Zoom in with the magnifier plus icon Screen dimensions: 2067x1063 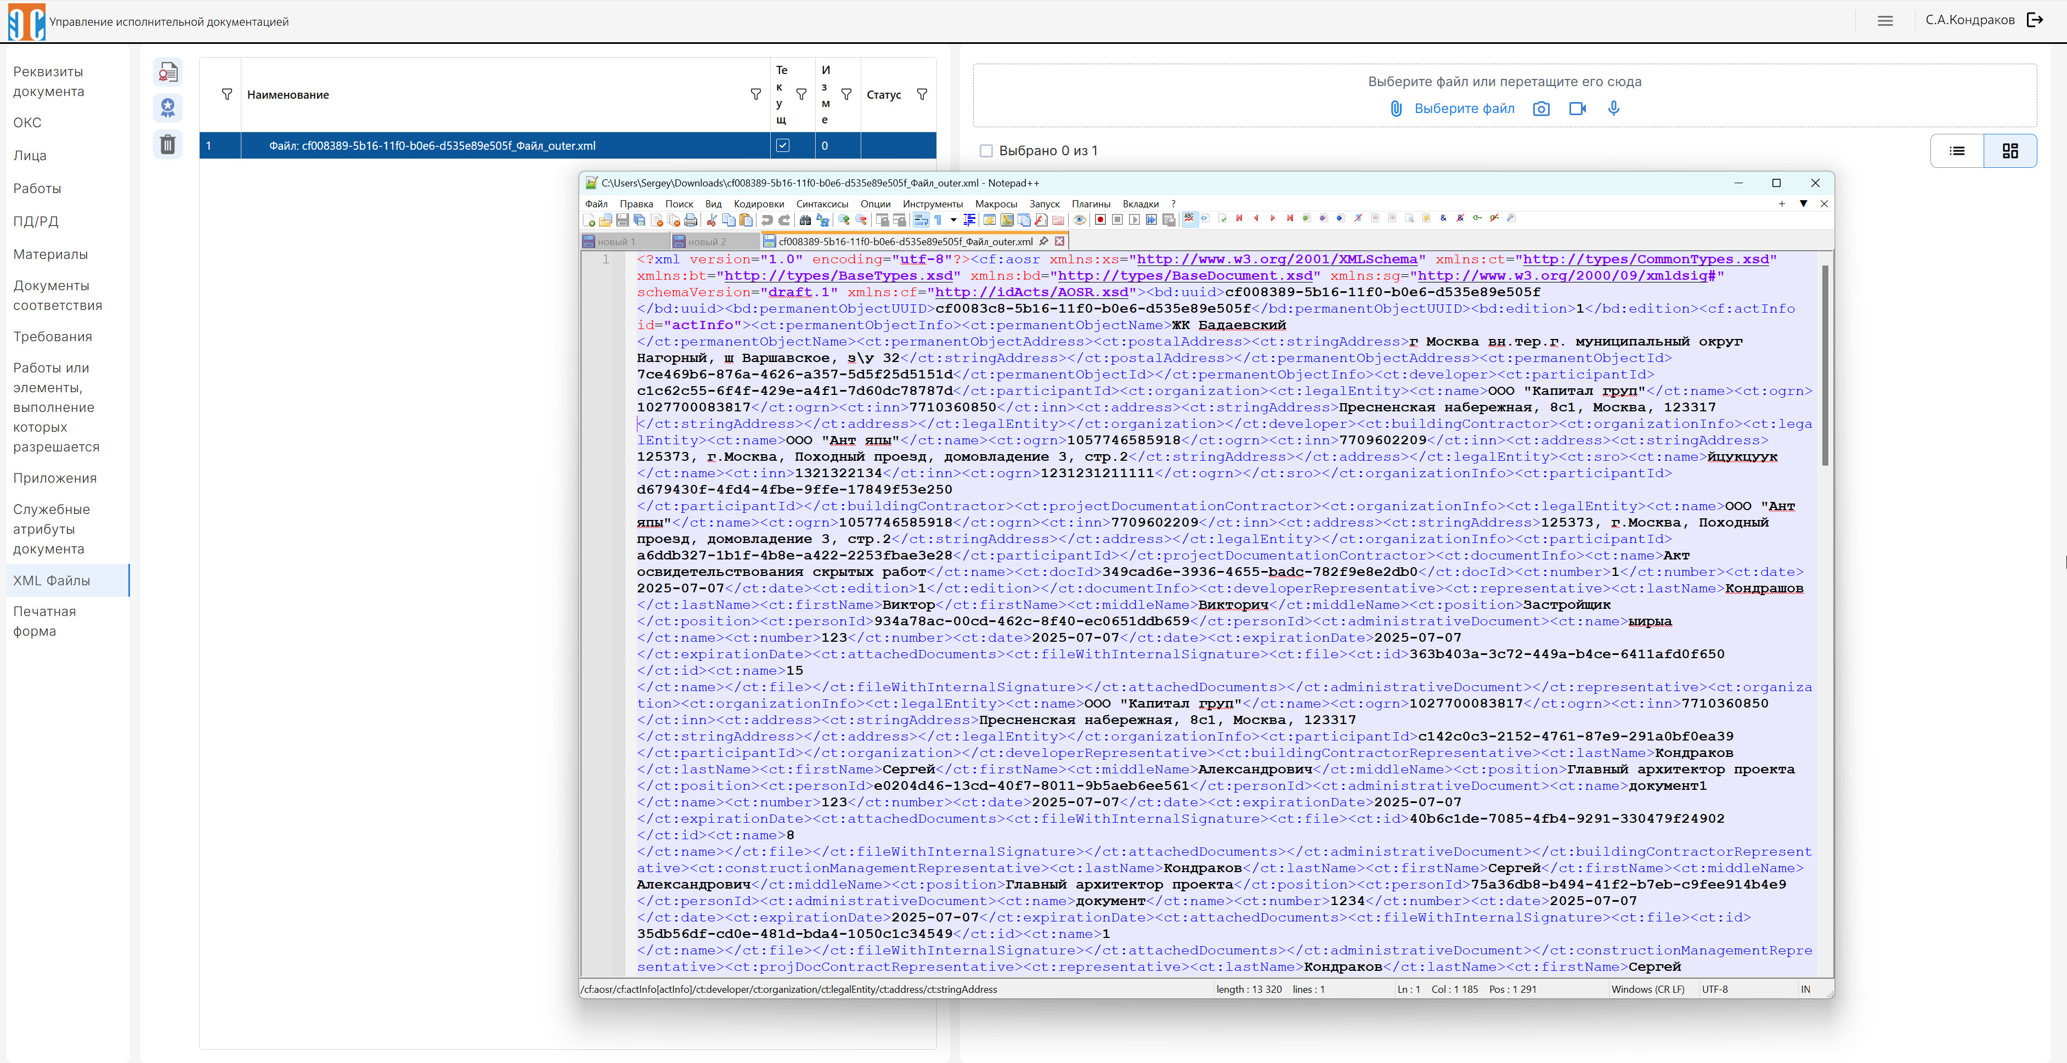[x=844, y=220]
